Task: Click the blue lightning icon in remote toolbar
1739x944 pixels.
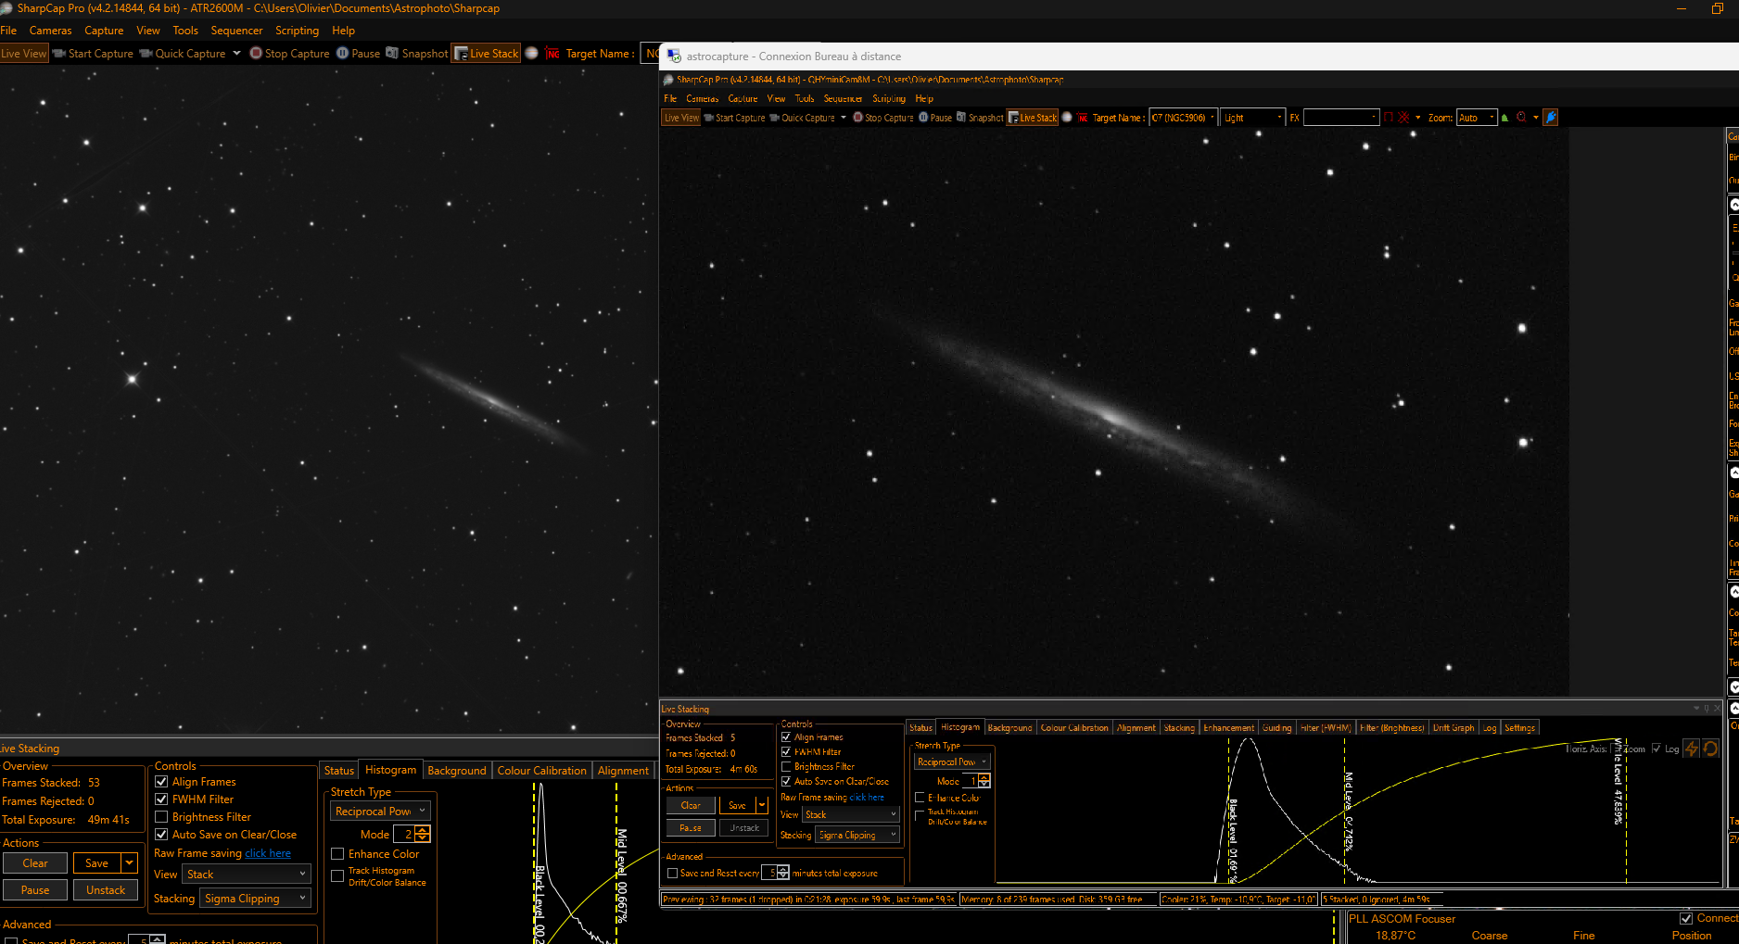Action: pos(1551,117)
